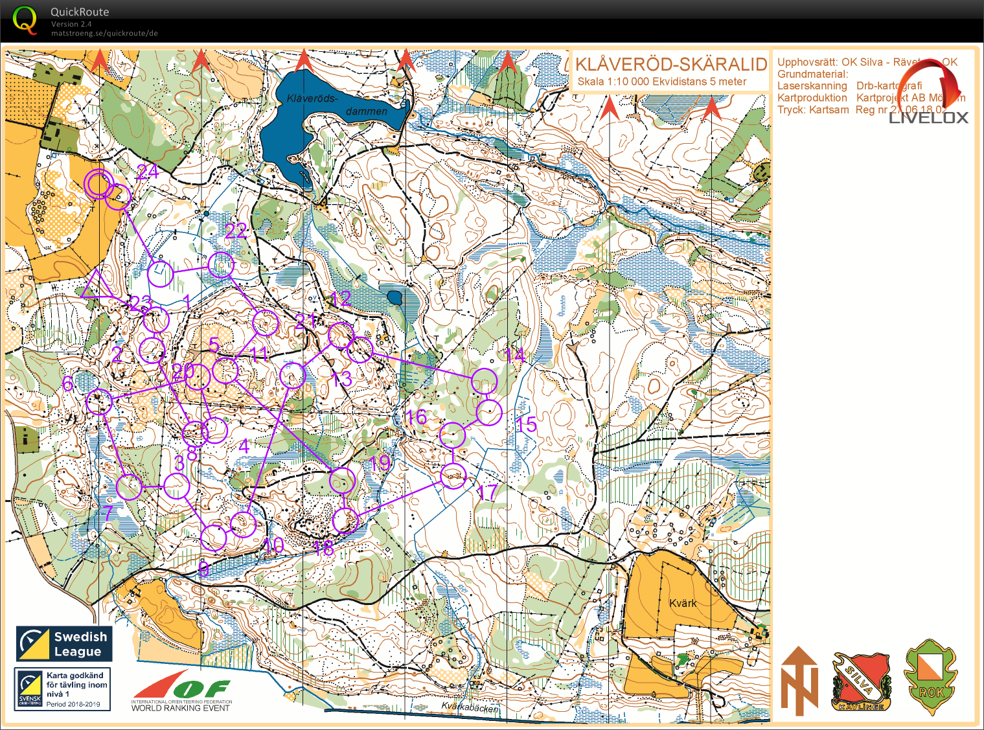
Task: Click the IOF World Ranking Event logo
Action: [x=182, y=690]
